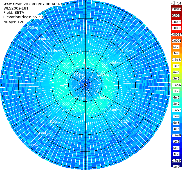Click the 3e-5 colorbar label
The width and height of the screenshot is (182, 170).
pyautogui.click(x=176, y=53)
